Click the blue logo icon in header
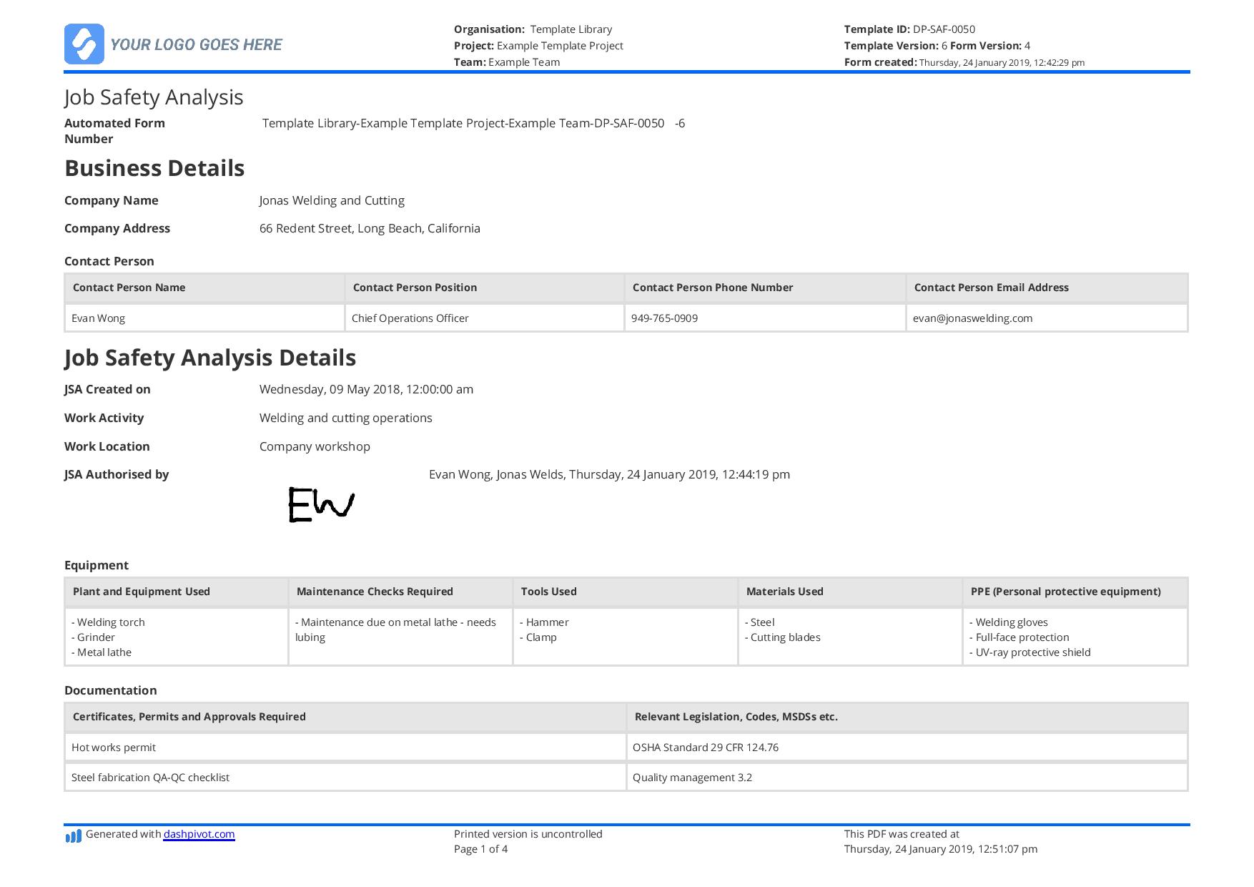Viewport: 1254px width, 887px height. pyautogui.click(x=84, y=44)
